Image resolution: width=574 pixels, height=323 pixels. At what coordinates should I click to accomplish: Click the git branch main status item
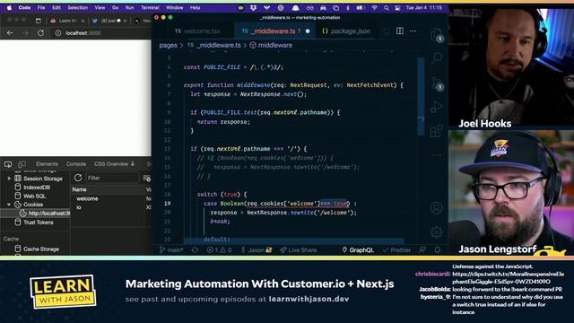171,250
